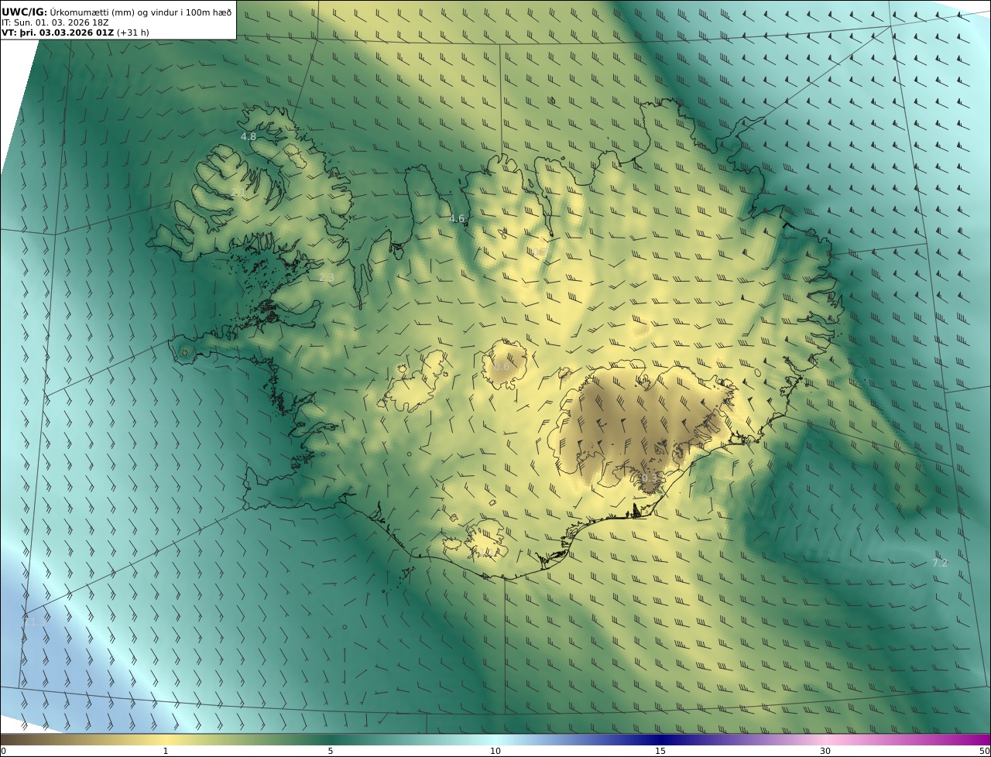Pick the dark navy colorbar shade at value 15
This screenshot has height=757, width=991.
coord(660,739)
